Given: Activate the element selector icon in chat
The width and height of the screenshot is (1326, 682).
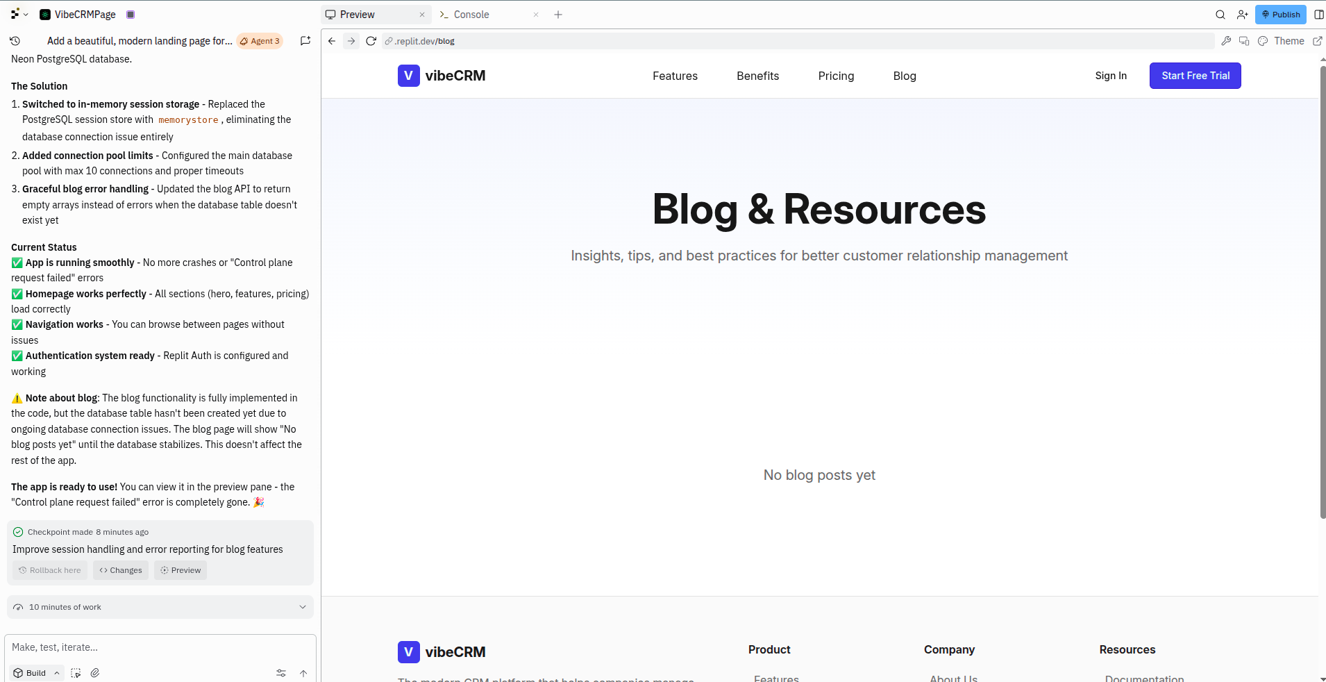Looking at the screenshot, I should click(x=76, y=673).
